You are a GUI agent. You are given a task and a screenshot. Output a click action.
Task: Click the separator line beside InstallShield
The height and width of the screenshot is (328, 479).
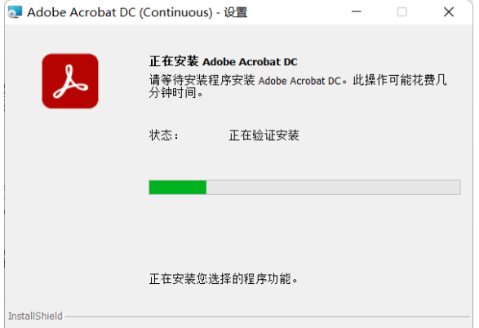268,317
